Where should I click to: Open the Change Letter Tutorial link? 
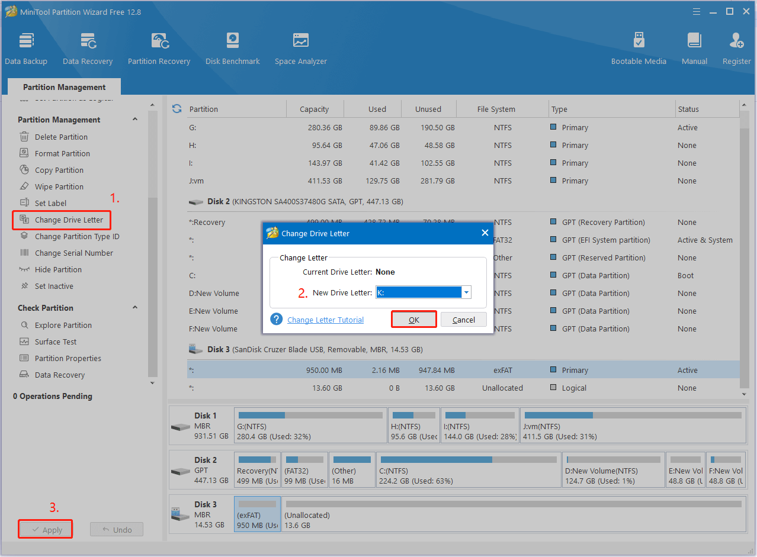(x=326, y=320)
